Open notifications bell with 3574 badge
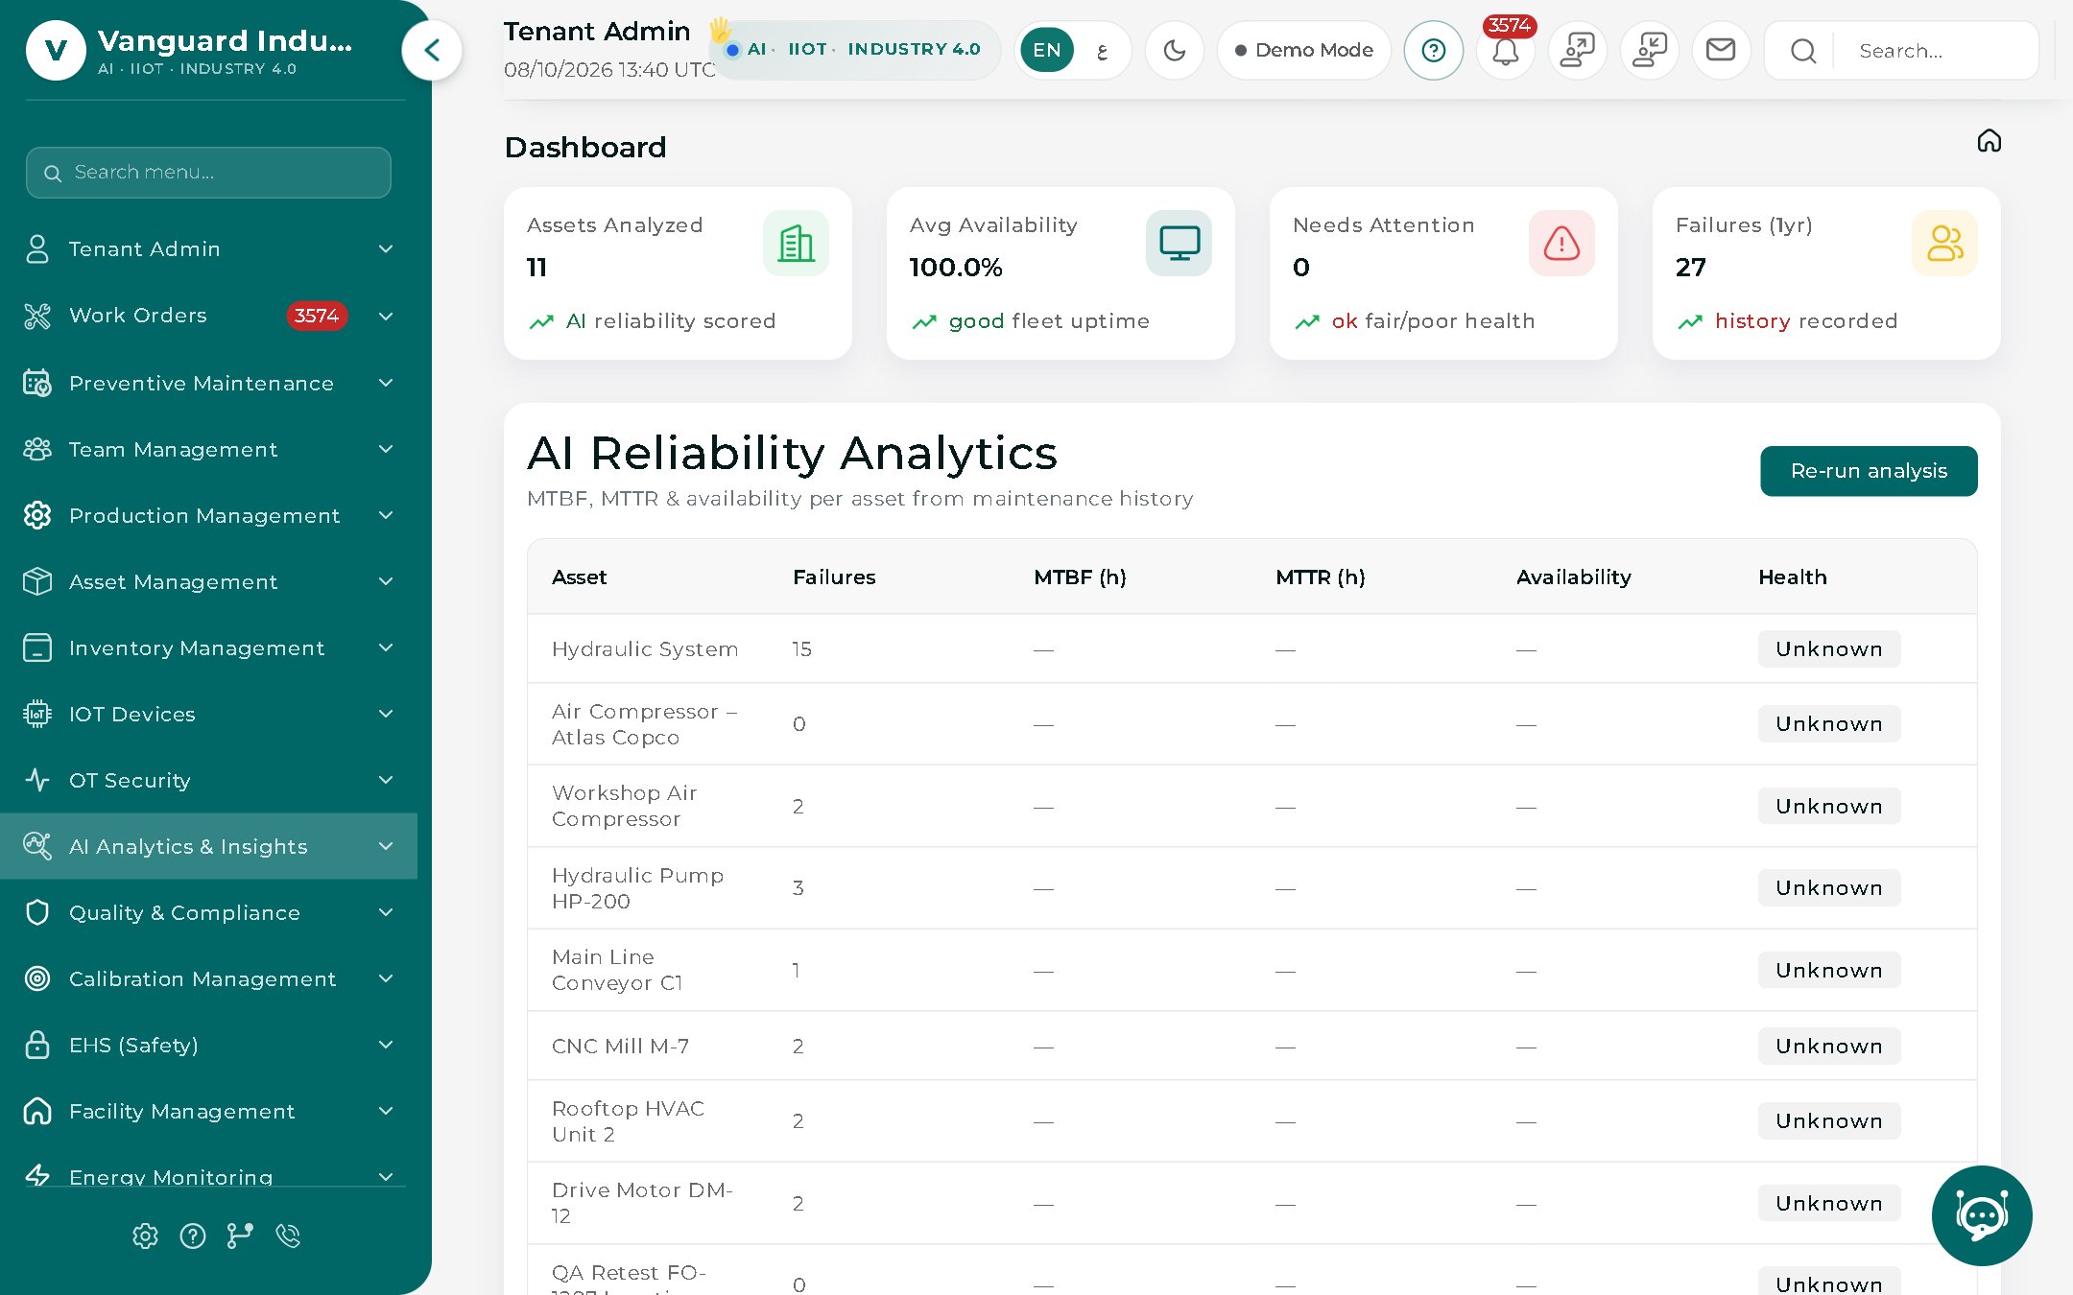 (1506, 50)
